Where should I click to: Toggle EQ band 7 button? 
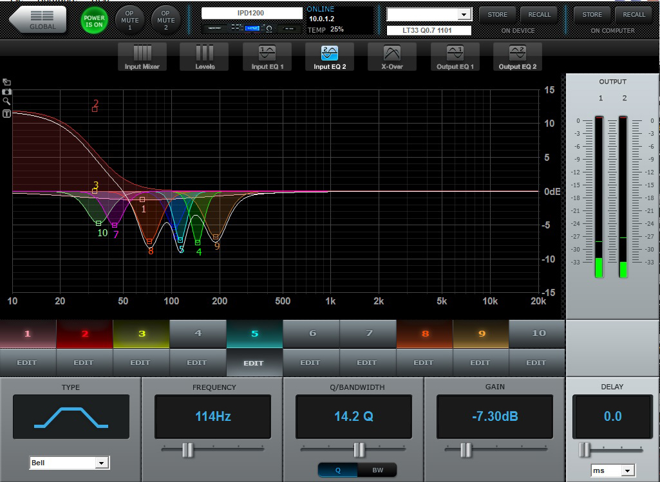[368, 334]
